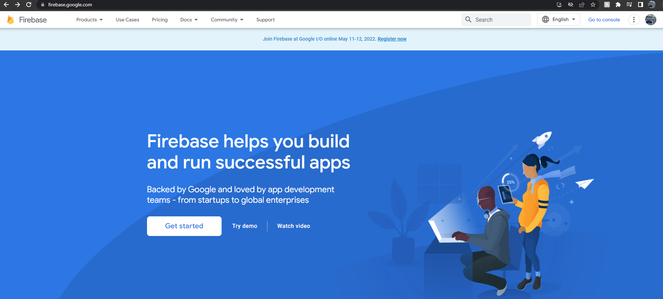Viewport: 663px width, 299px height.
Task: Expand the Community dropdown menu
Action: [x=227, y=20]
